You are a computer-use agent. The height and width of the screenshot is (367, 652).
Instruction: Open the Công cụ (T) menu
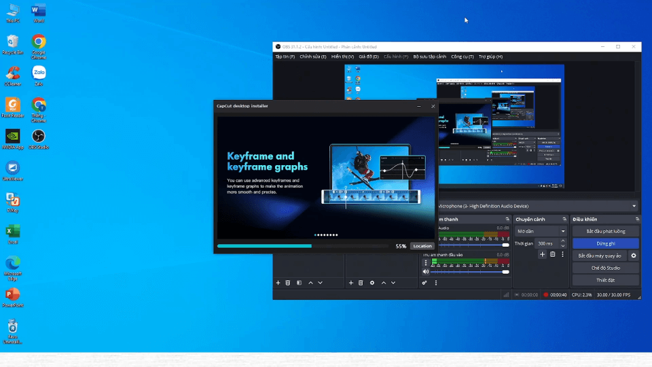click(x=462, y=56)
